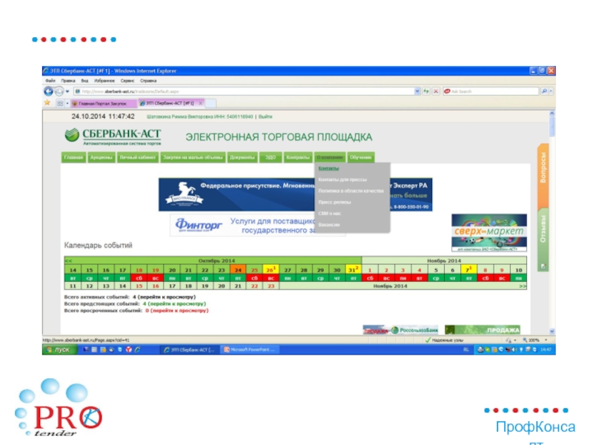
Task: Open the recent pages arrow beside Forward
Action: tap(67, 91)
